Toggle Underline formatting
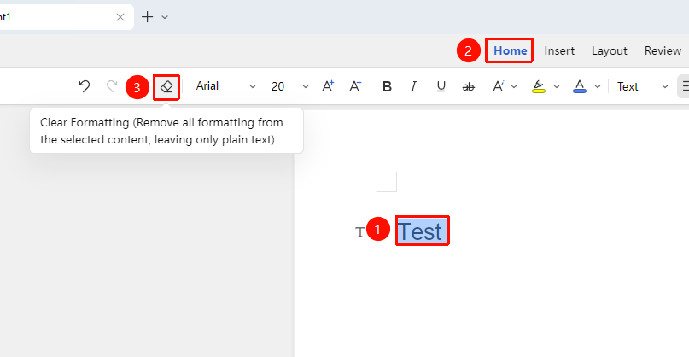The width and height of the screenshot is (689, 357). pyautogui.click(x=441, y=86)
